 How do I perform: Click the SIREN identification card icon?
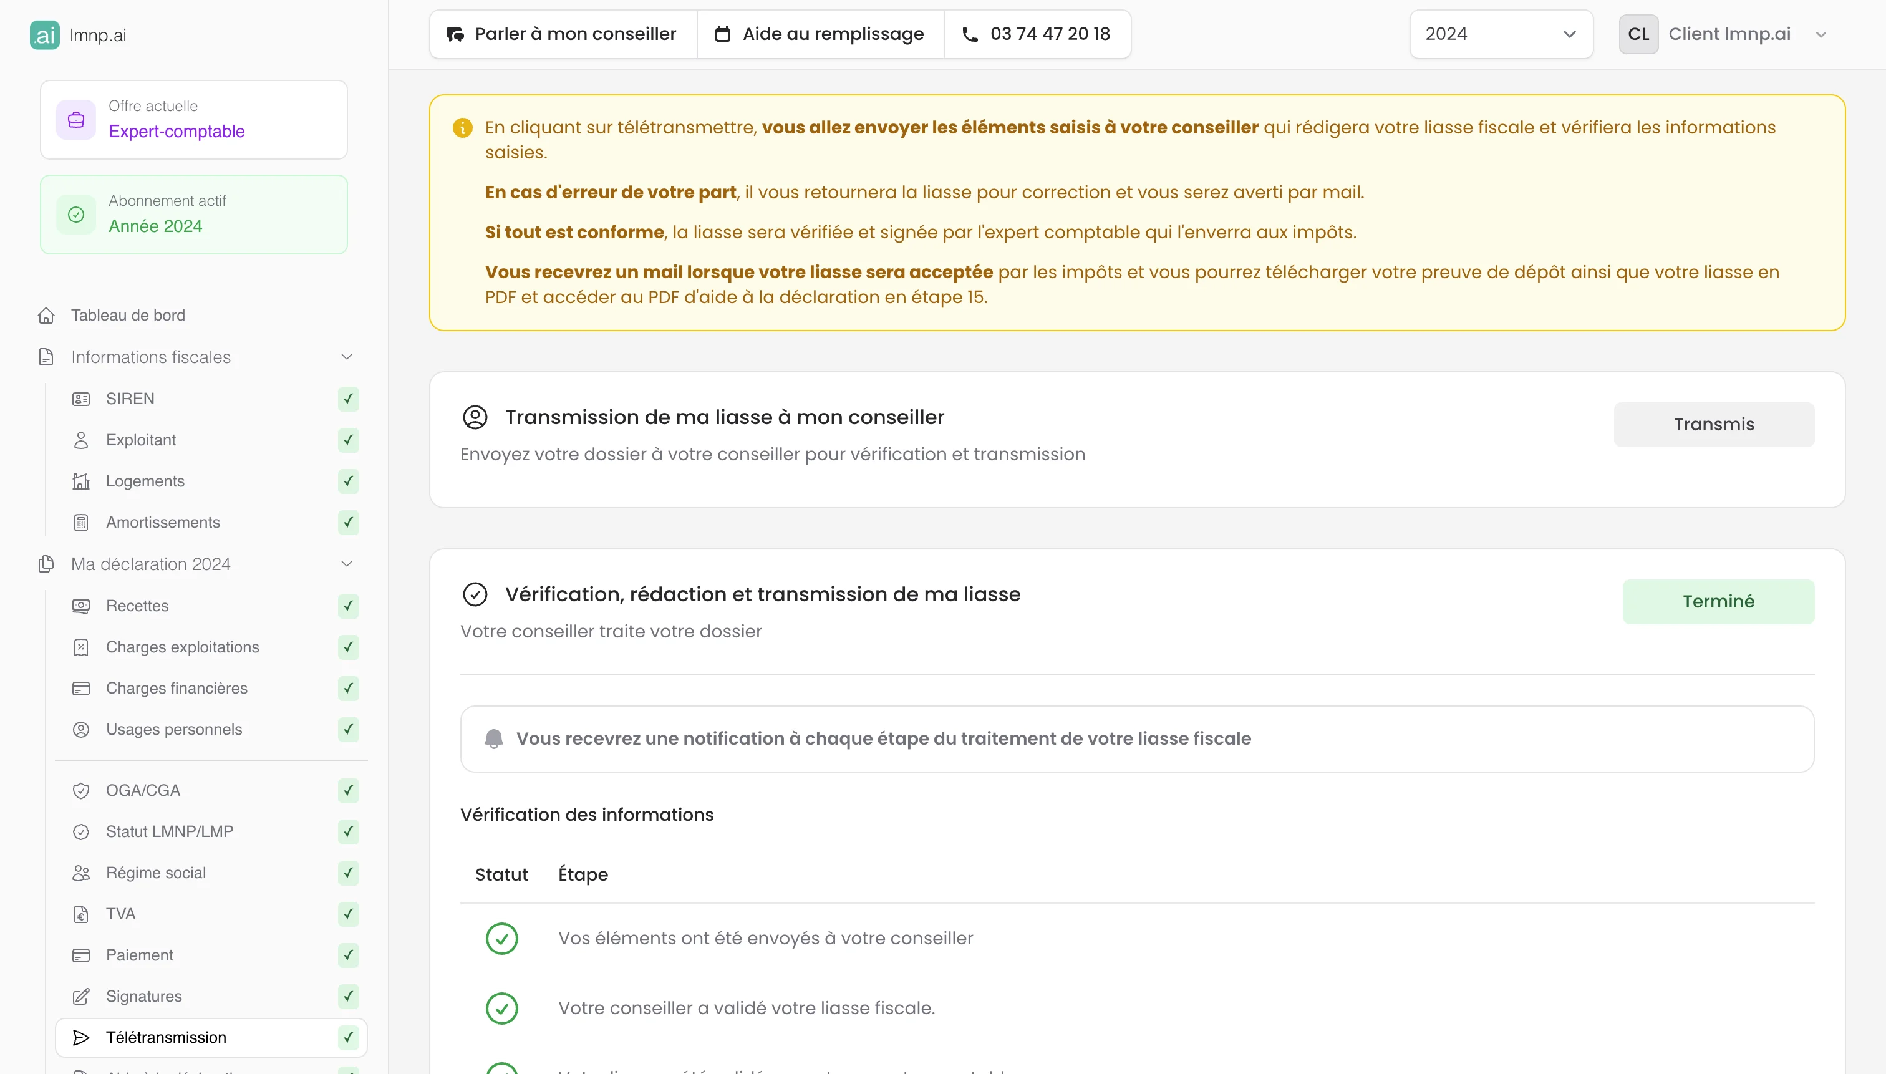[x=81, y=399]
